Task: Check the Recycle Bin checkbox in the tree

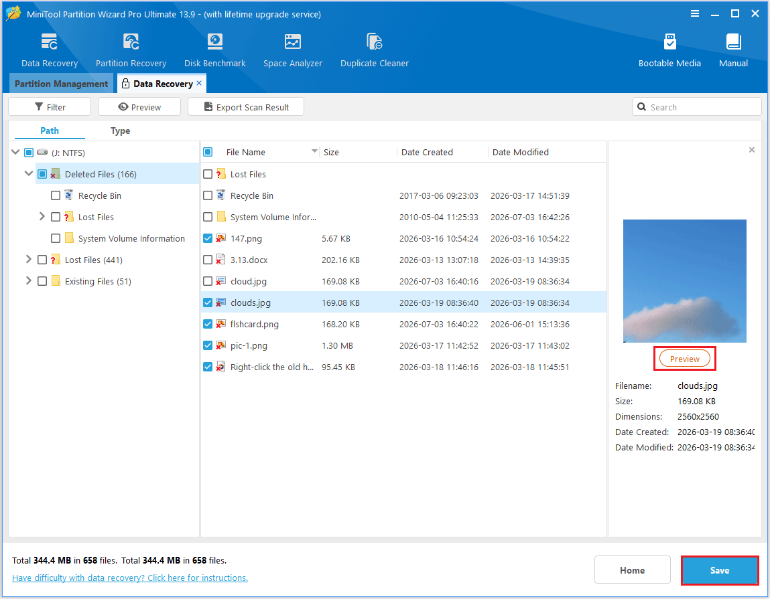Action: pos(56,195)
